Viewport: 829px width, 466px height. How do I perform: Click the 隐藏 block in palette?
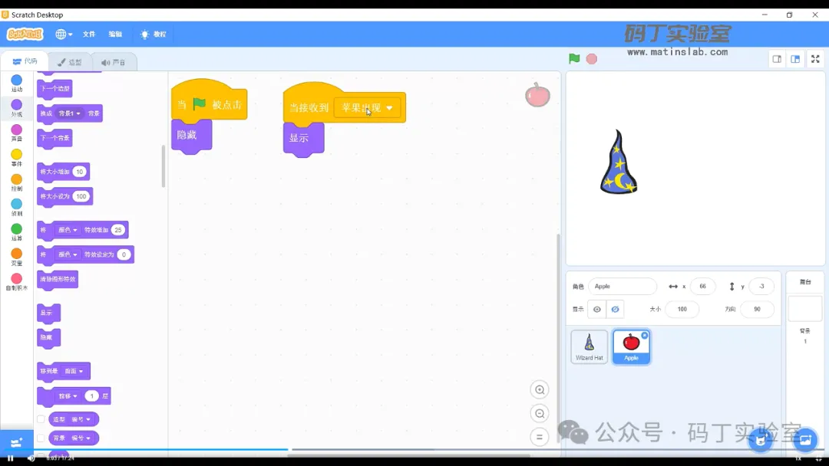(x=48, y=338)
